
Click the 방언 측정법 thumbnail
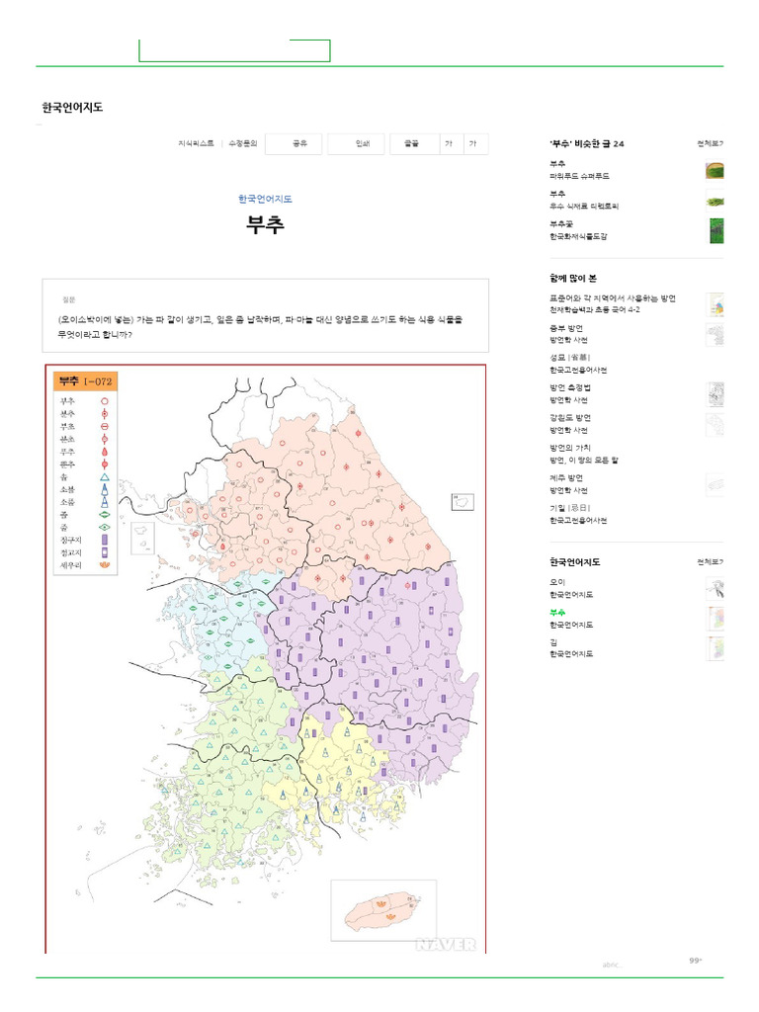pos(716,394)
